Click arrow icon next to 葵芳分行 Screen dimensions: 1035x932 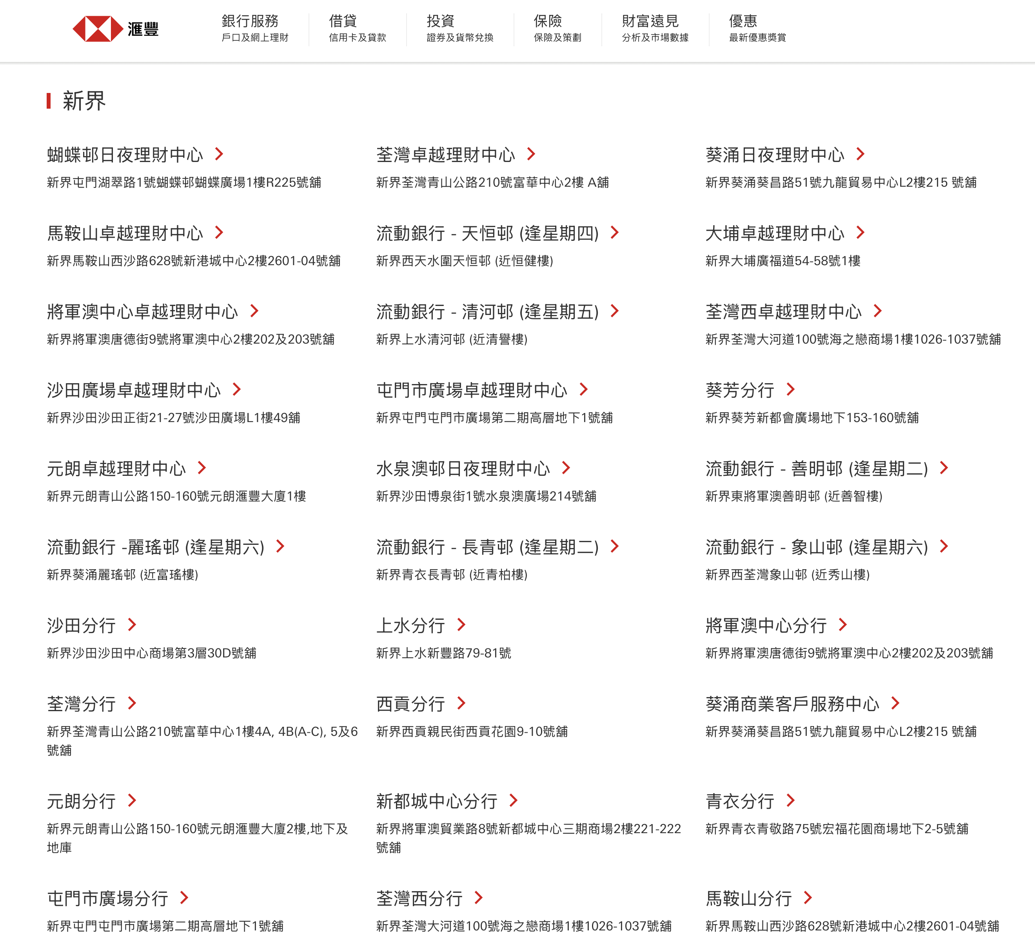pos(791,390)
